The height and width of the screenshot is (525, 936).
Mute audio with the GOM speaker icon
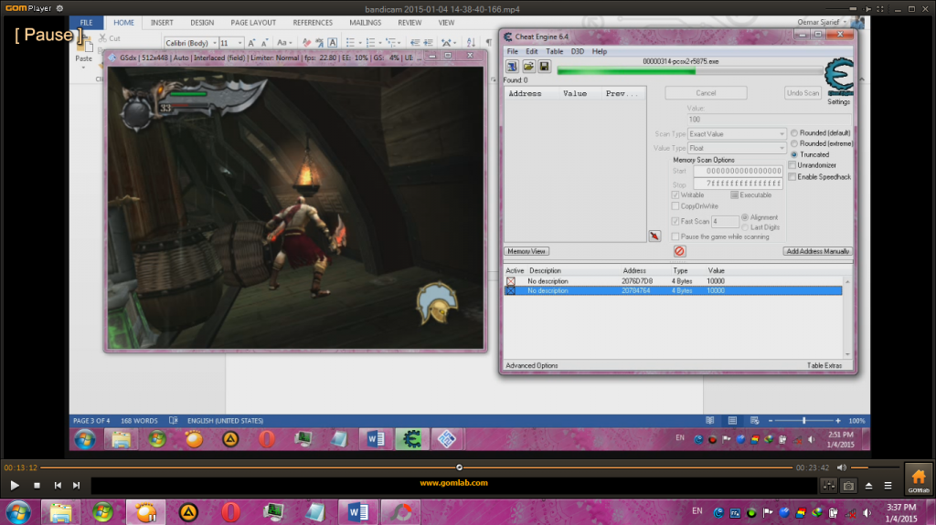point(842,467)
